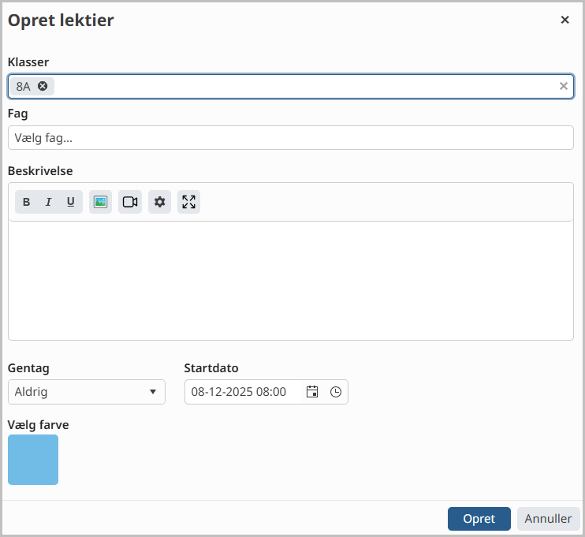This screenshot has height=537, width=585.
Task: Expand description editor to fullscreen
Action: [x=188, y=202]
